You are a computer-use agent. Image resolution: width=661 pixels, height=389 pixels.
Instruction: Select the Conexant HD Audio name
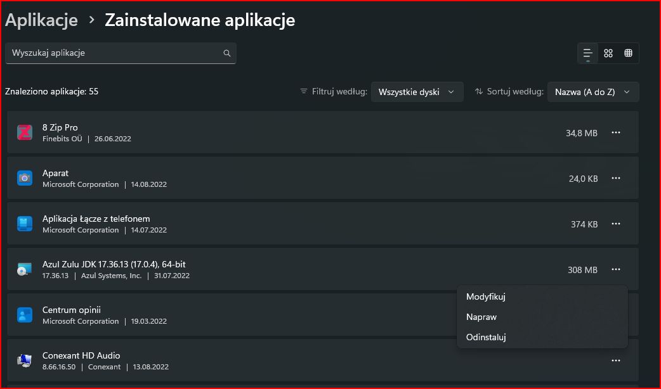point(81,356)
